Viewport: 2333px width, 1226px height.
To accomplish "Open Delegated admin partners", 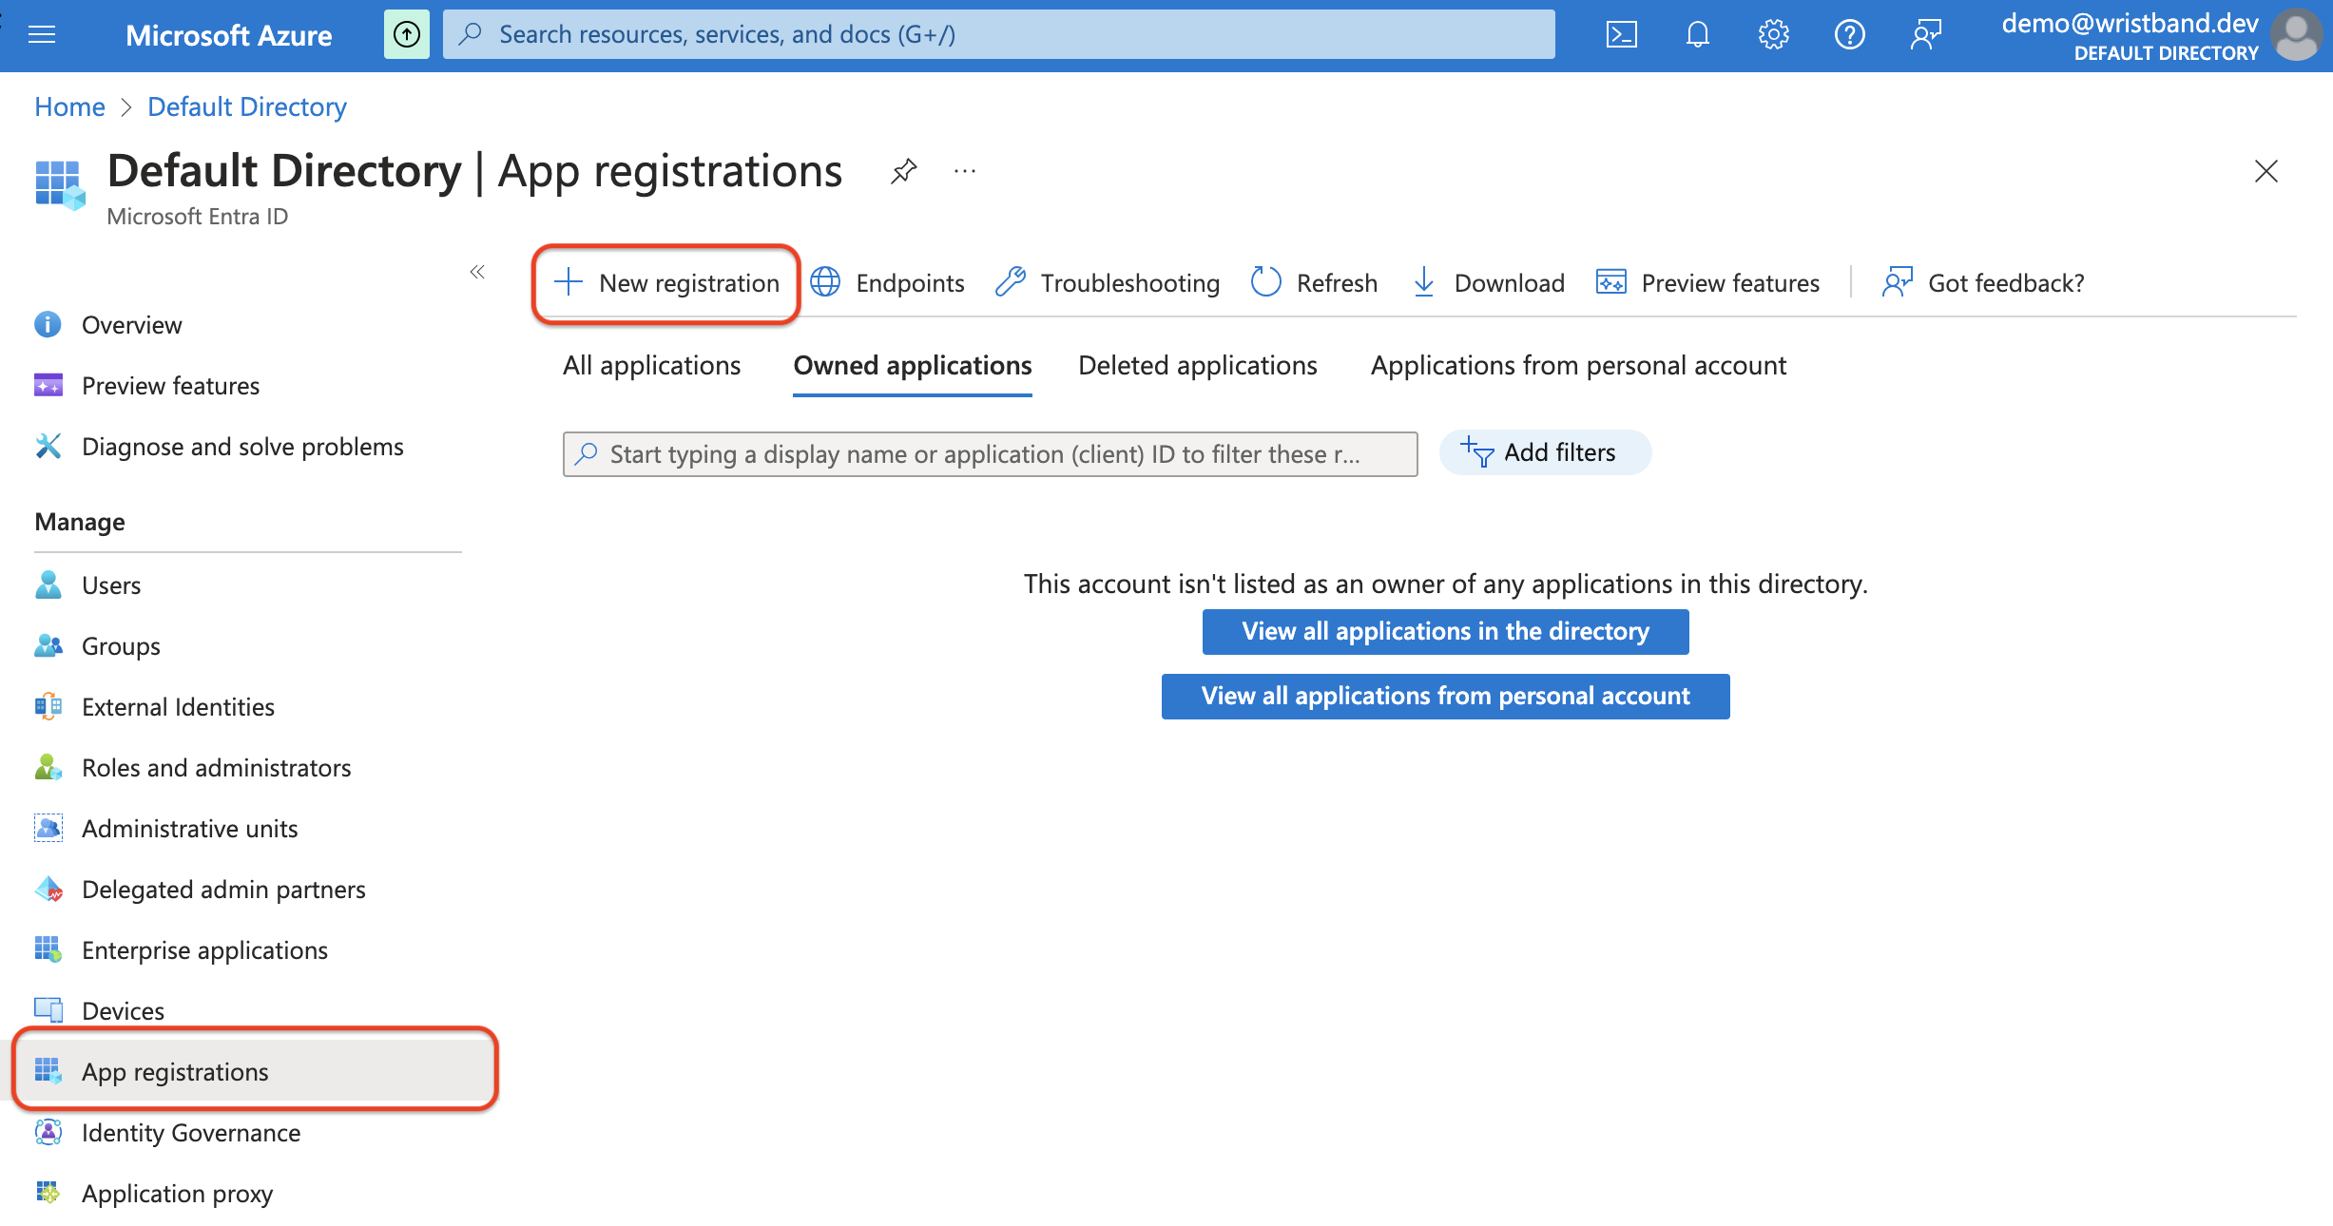I will tap(200, 890).
